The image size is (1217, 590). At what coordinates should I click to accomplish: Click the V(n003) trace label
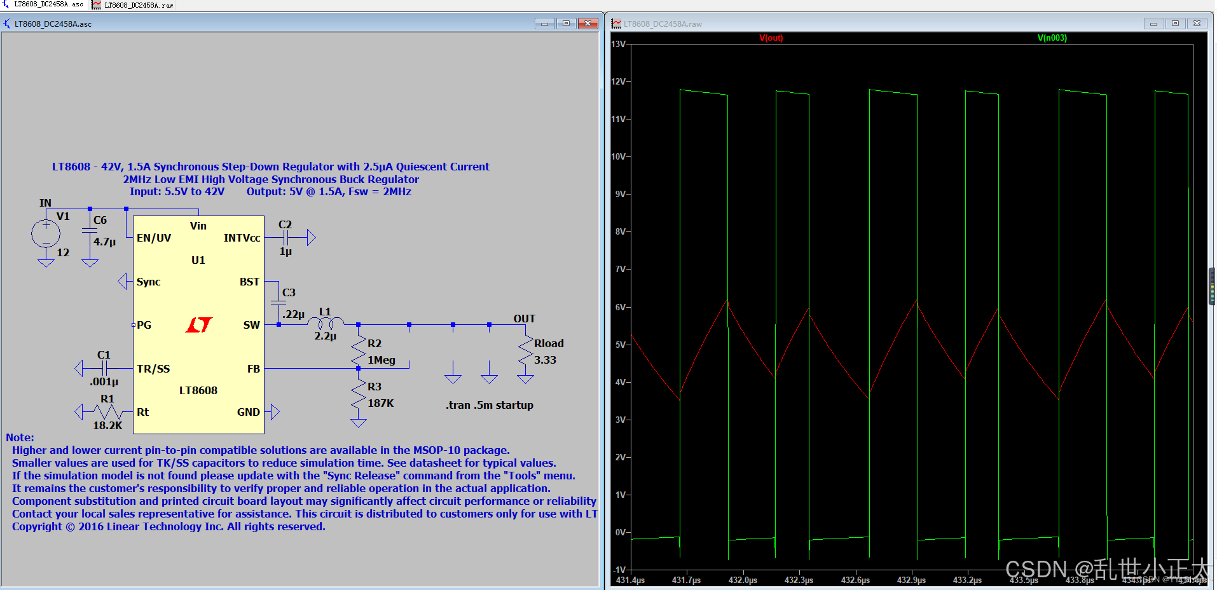pos(1052,38)
